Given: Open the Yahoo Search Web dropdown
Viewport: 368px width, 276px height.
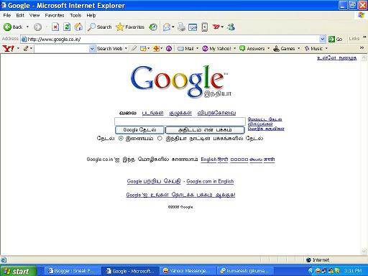Looking at the screenshot, I should coord(126,49).
